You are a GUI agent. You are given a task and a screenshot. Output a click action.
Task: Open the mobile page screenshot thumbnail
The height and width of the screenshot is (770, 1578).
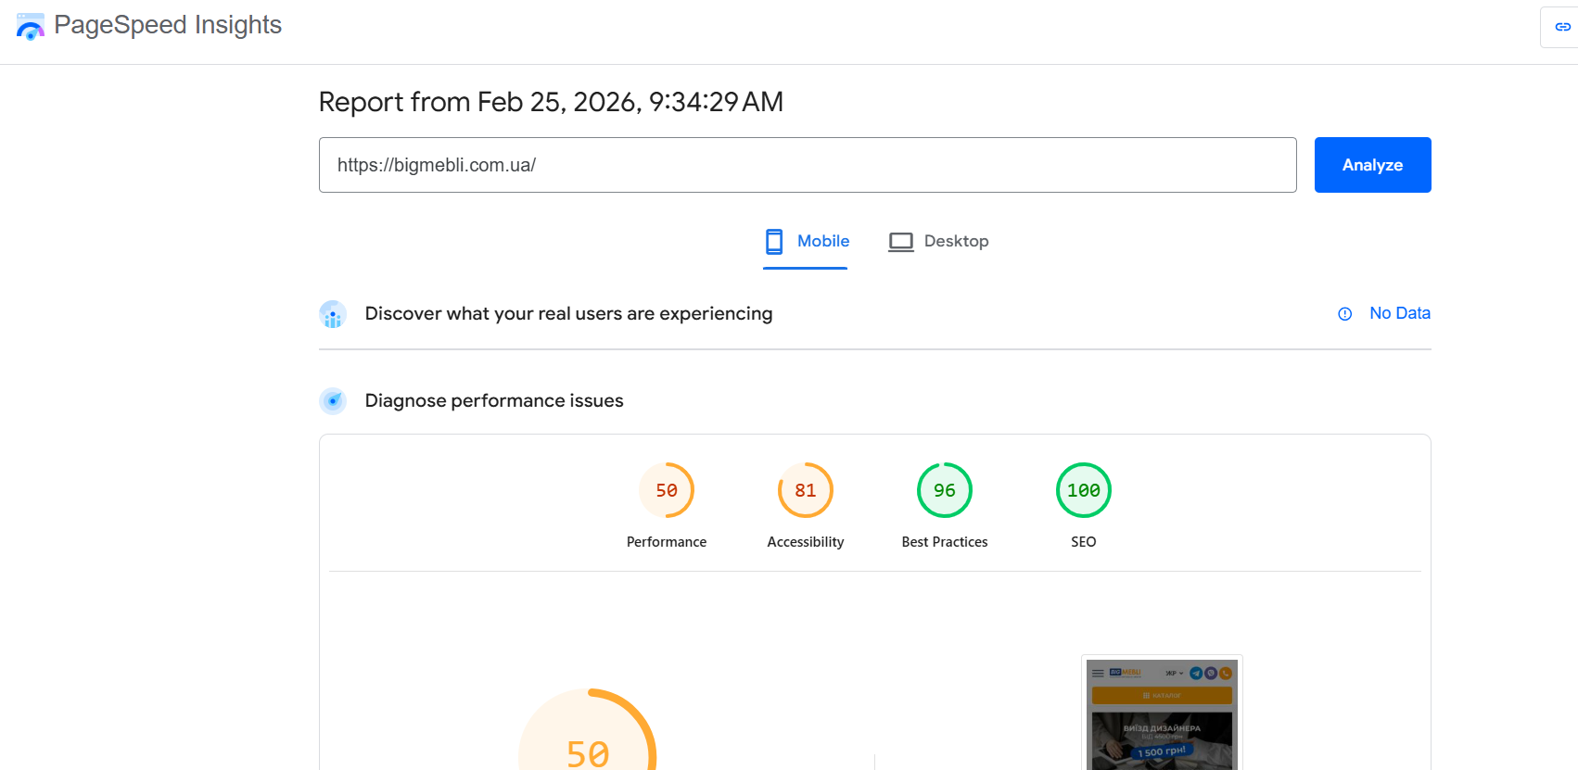[x=1162, y=713]
